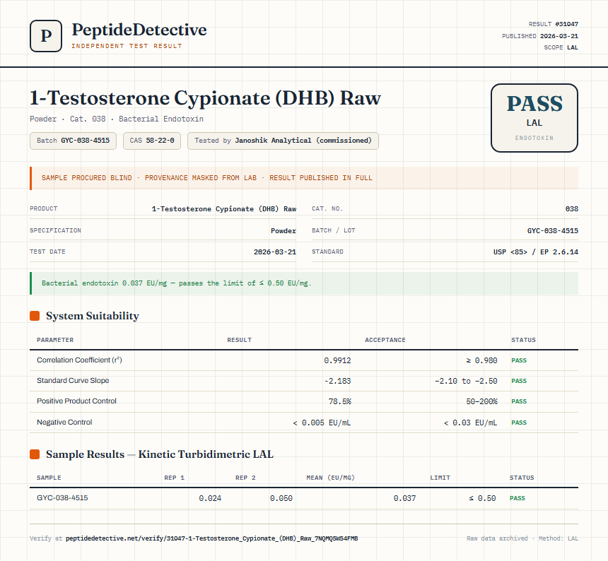Viewport: 608px width, 561px height.
Task: Click 'Correlation Coefficient (r²)' row label
Action: tap(79, 360)
